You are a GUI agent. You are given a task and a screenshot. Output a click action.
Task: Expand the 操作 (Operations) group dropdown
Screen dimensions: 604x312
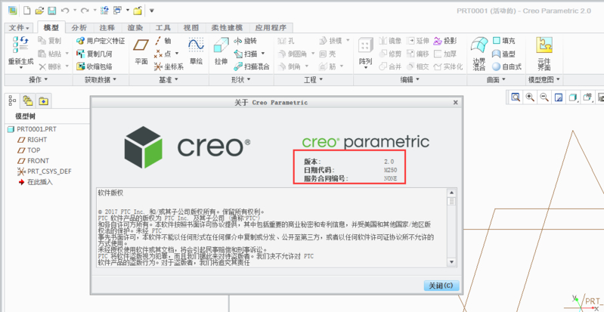pyautogui.click(x=38, y=80)
